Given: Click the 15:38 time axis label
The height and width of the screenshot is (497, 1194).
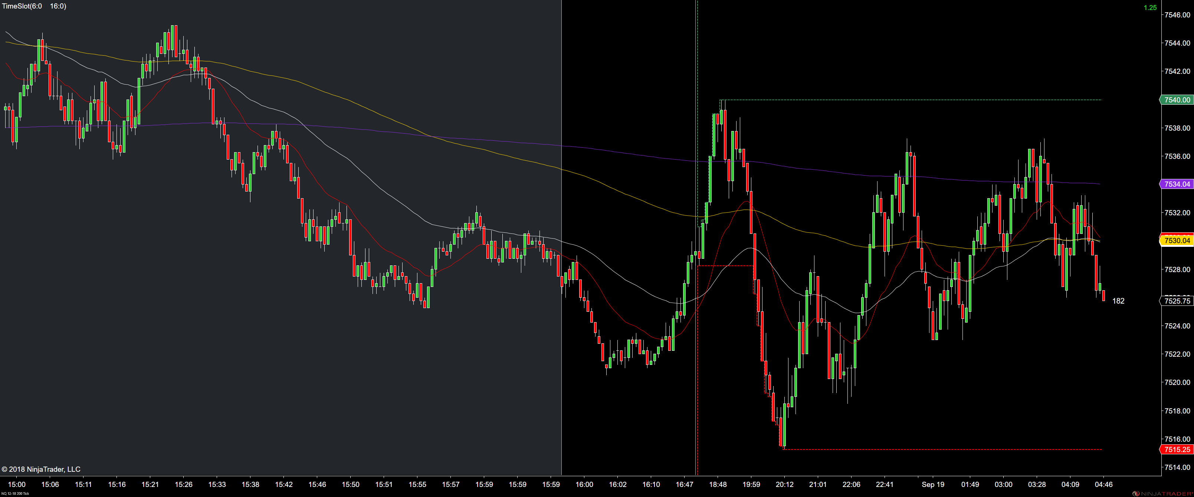Looking at the screenshot, I should coord(250,484).
